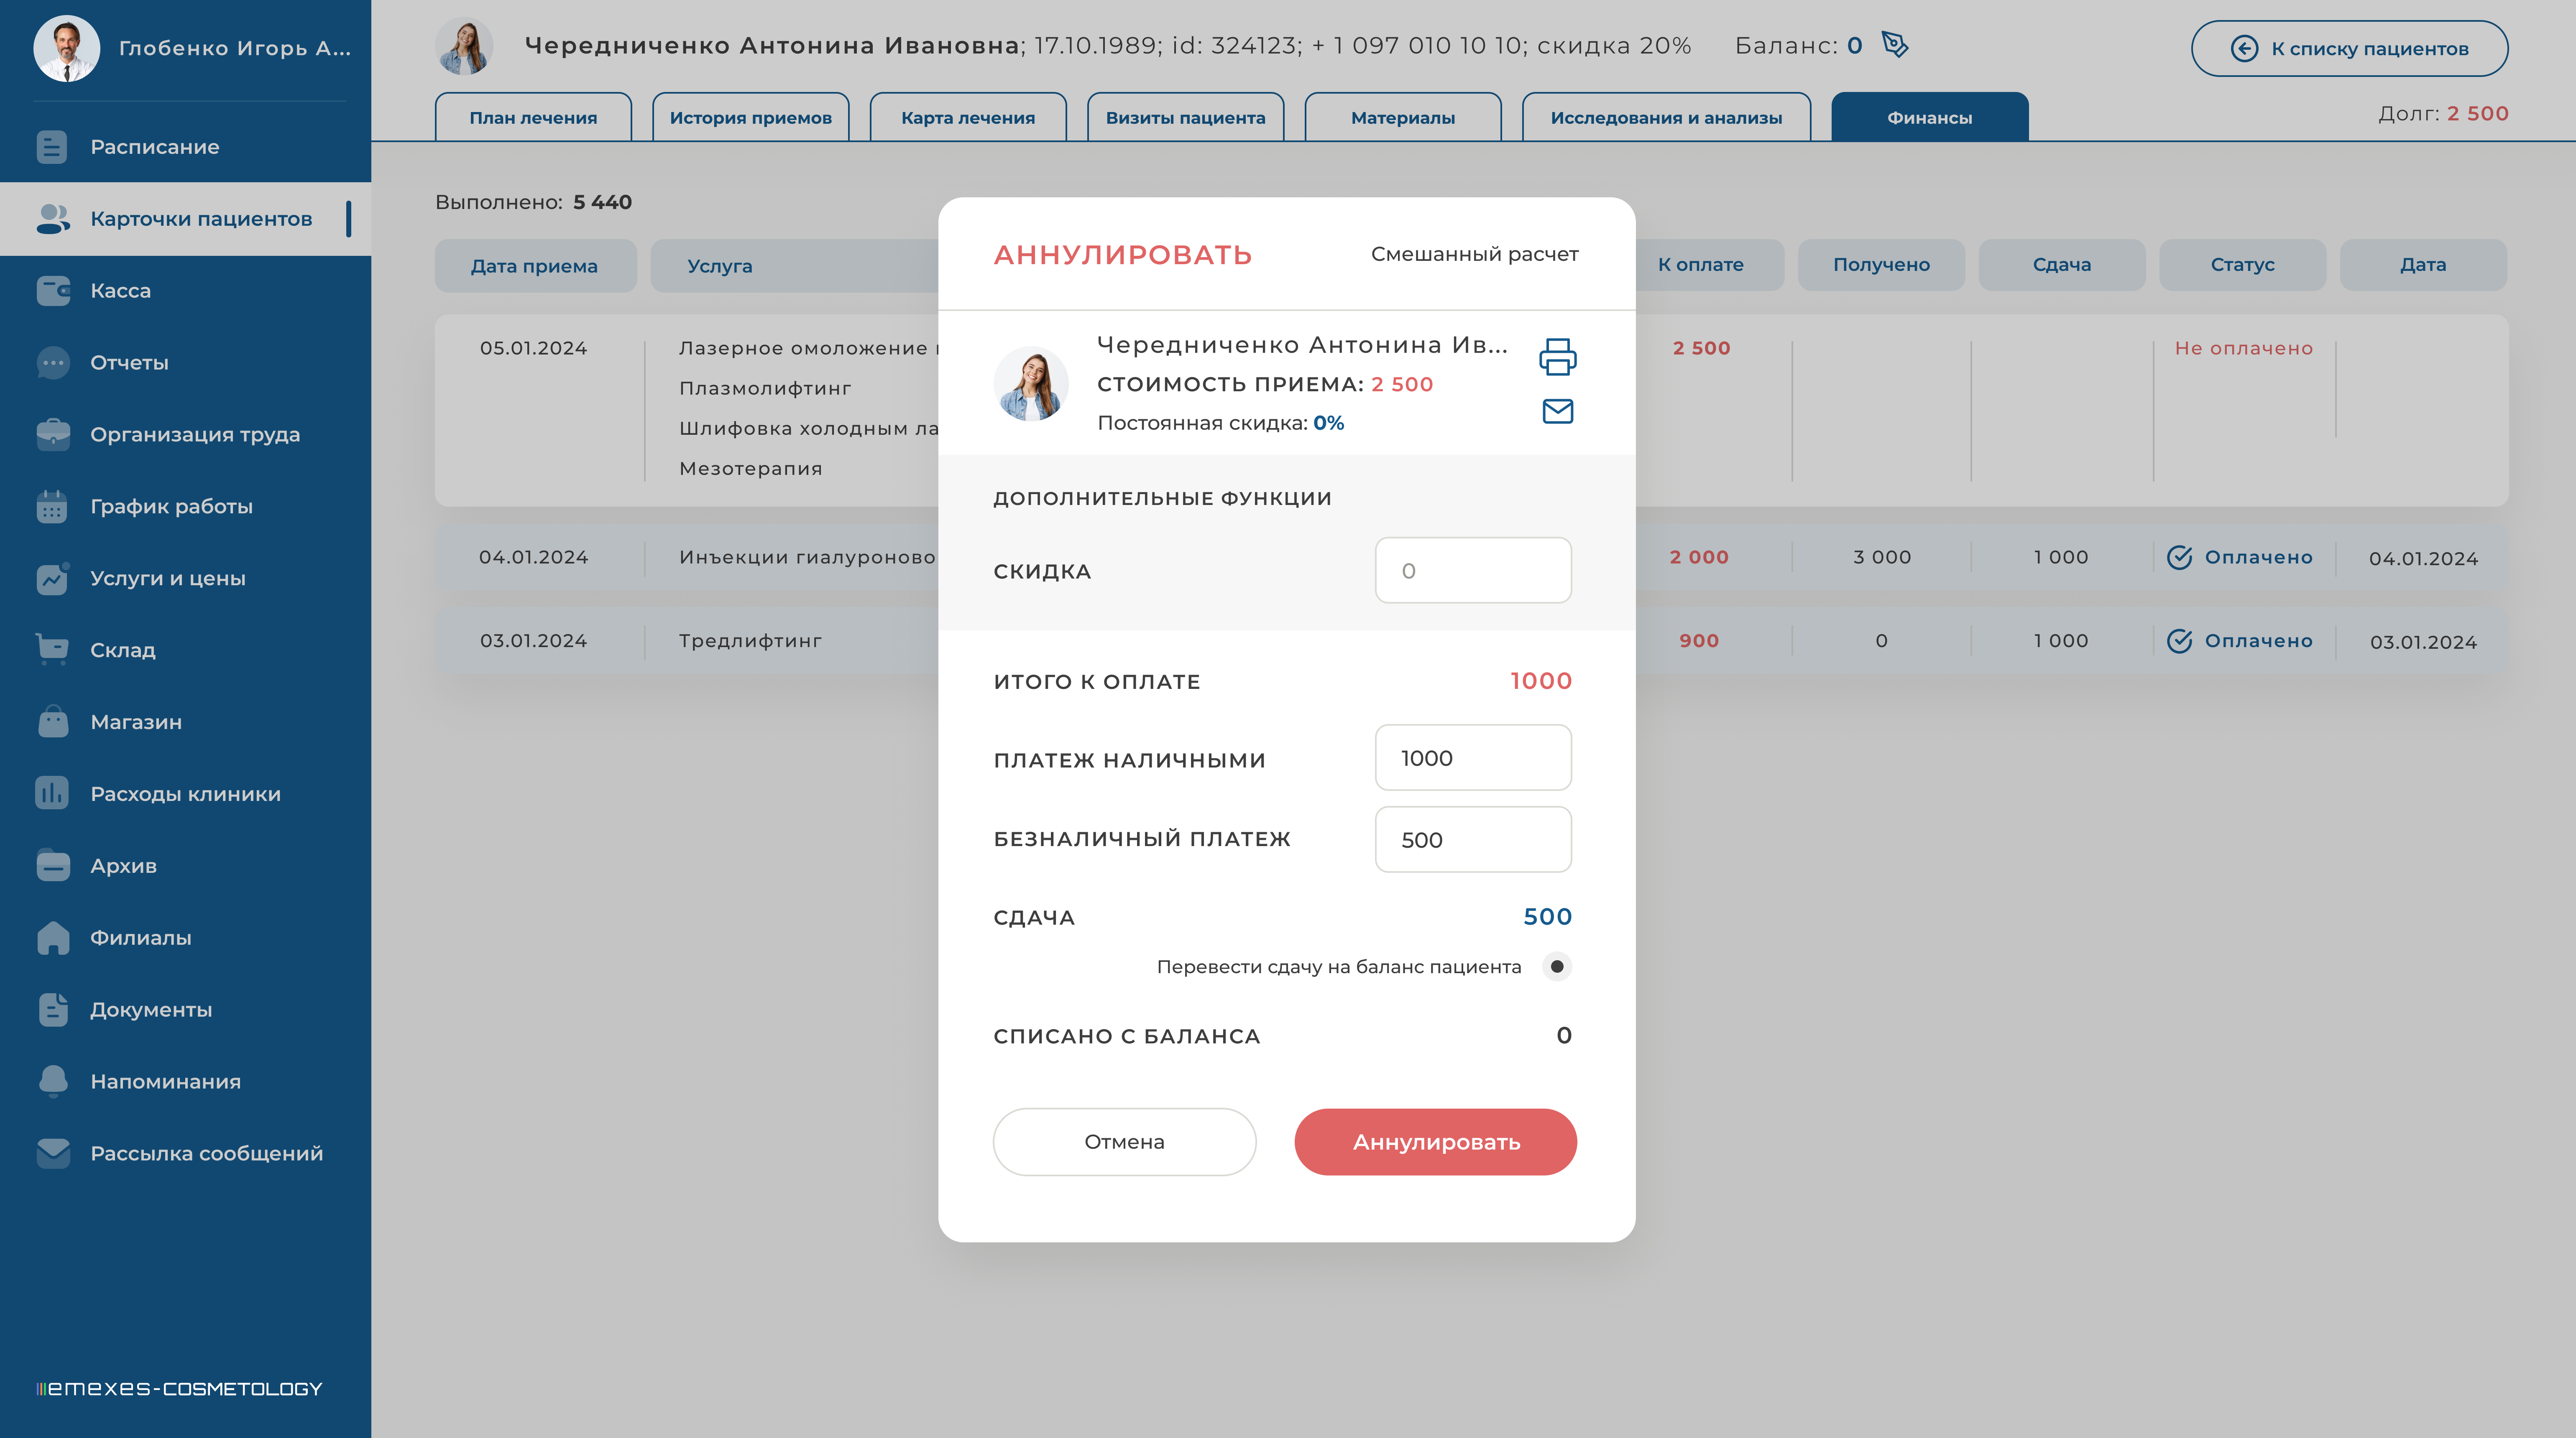
Task: Click the Получено column header
Action: coord(1881,265)
